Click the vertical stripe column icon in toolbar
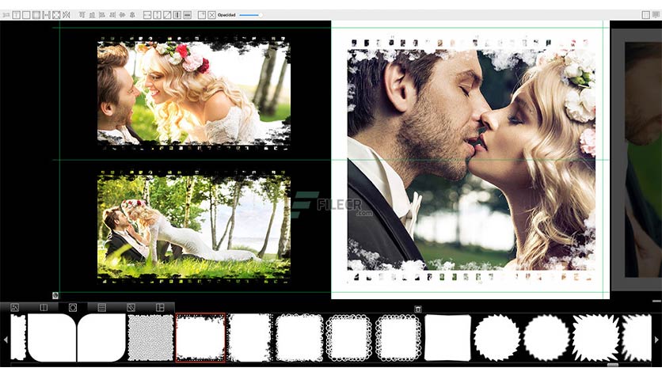 pyautogui.click(x=177, y=15)
